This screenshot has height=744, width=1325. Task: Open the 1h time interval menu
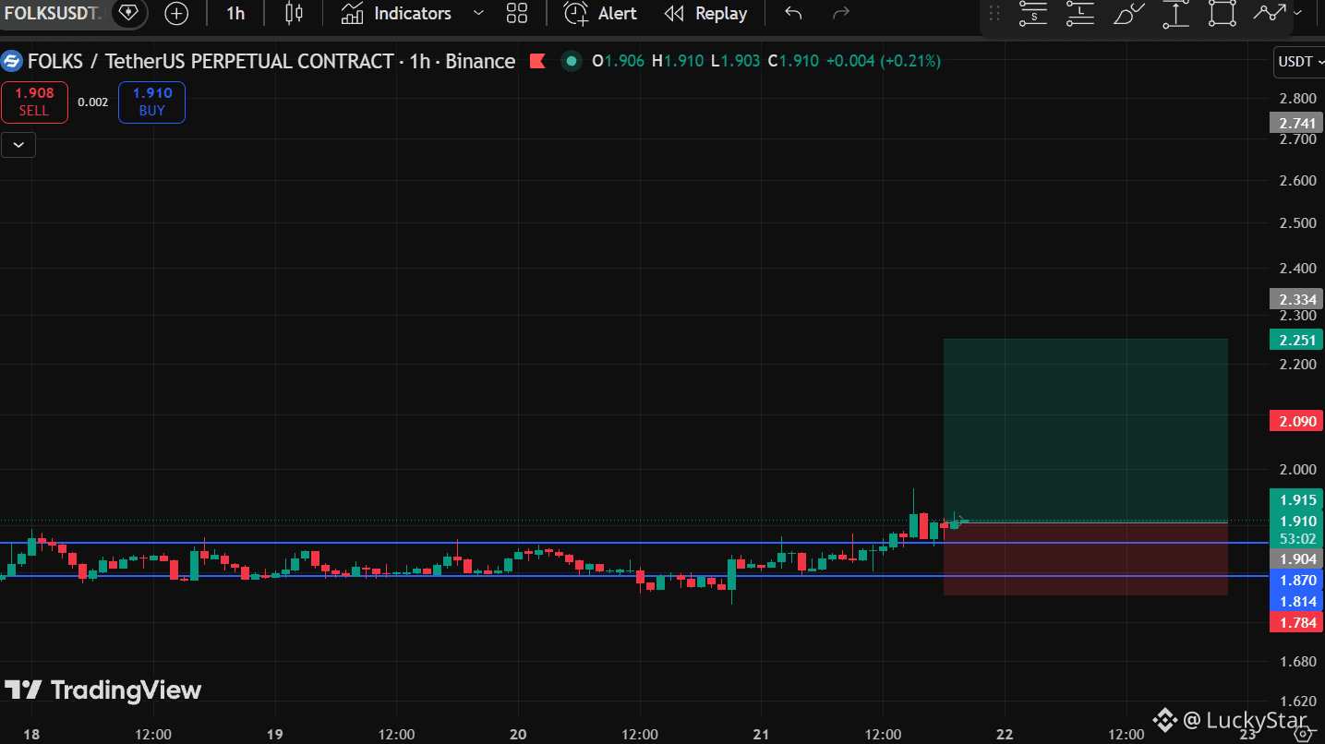(x=235, y=13)
